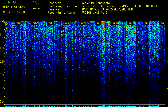168x107 pixels.
Task: Click the 0.7 kHz axis label
Action: [x=2, y=88]
